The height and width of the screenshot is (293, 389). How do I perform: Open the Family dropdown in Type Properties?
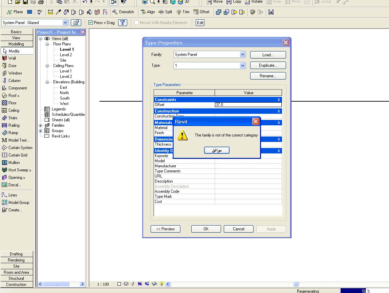(242, 55)
